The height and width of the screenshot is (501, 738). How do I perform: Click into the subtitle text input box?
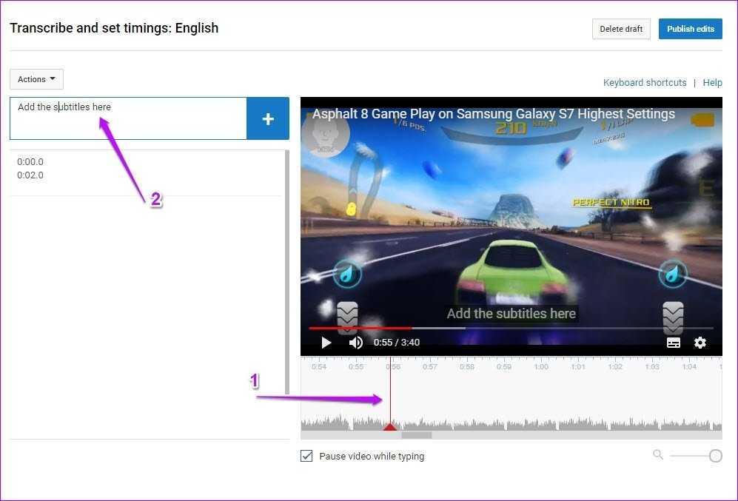128,118
